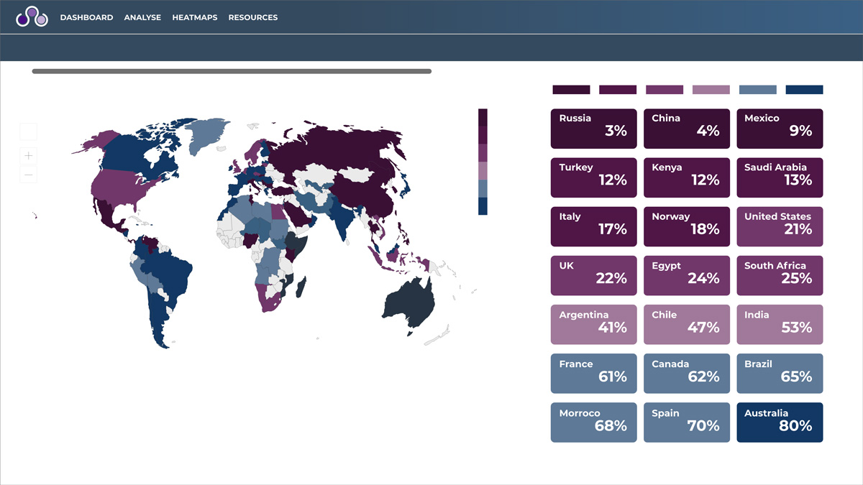Select the United States 21% tile

780,226
